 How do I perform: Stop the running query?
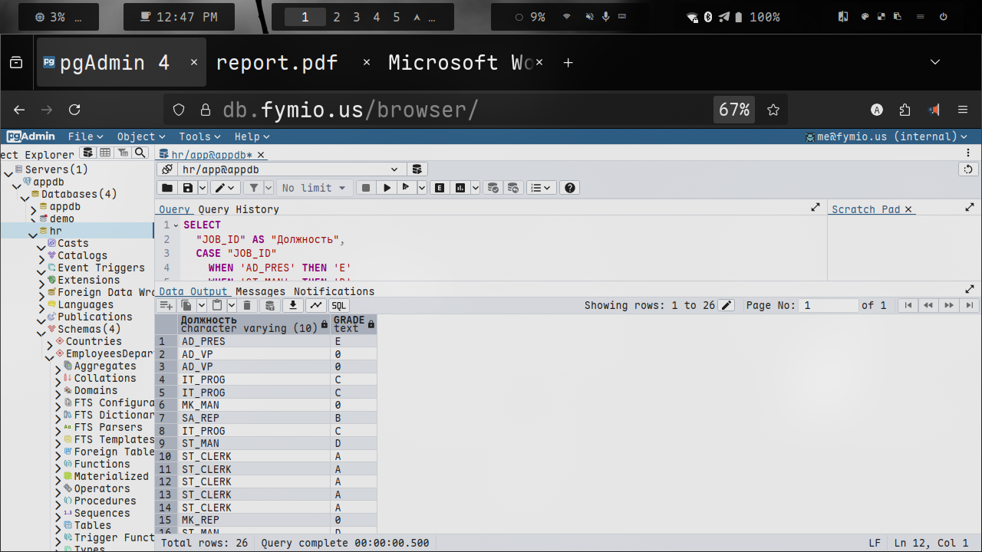(366, 188)
